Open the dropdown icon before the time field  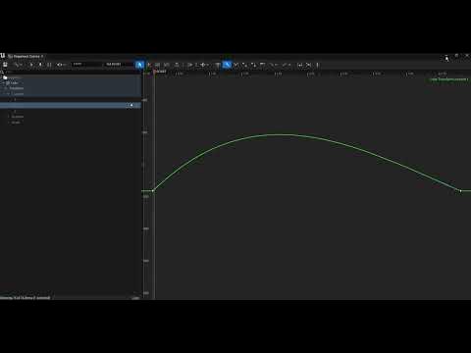pyautogui.click(x=60, y=65)
